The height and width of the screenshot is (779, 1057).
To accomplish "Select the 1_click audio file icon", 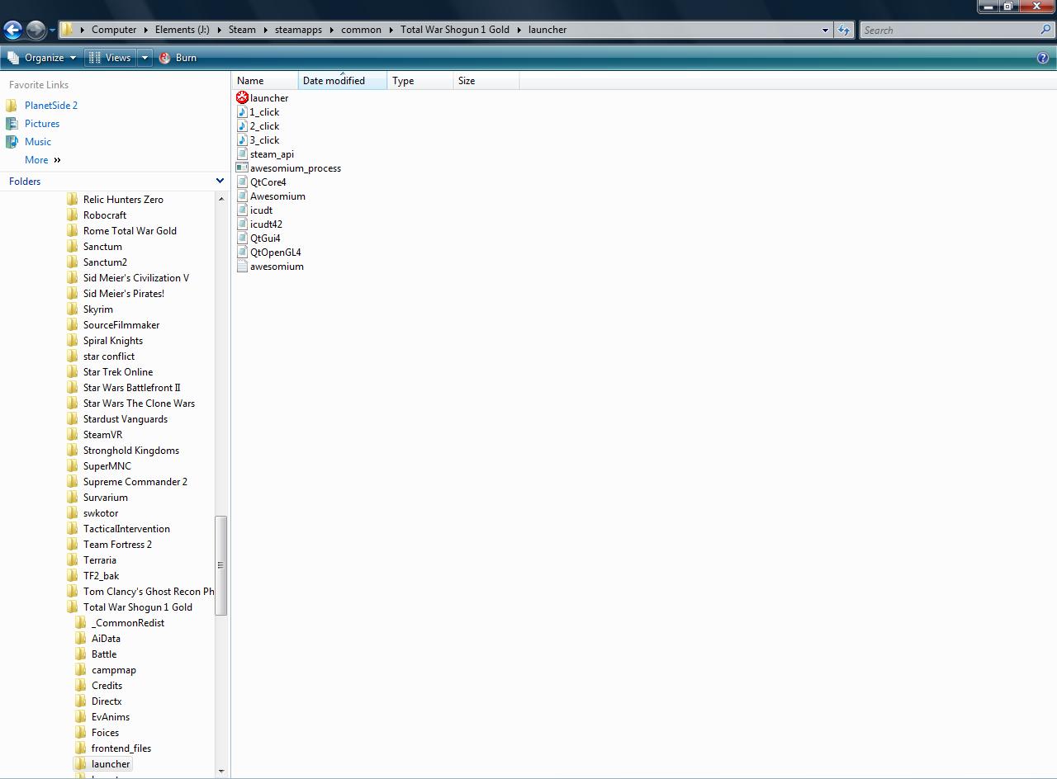I will click(242, 112).
